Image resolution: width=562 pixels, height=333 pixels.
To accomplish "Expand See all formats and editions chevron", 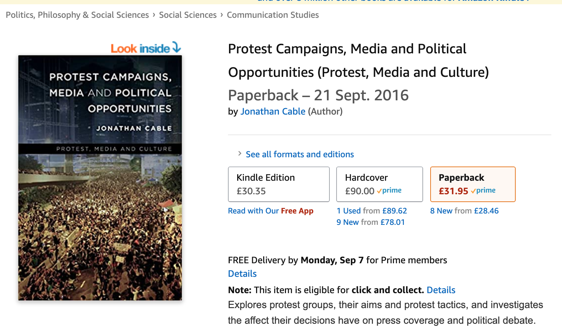I will click(240, 154).
